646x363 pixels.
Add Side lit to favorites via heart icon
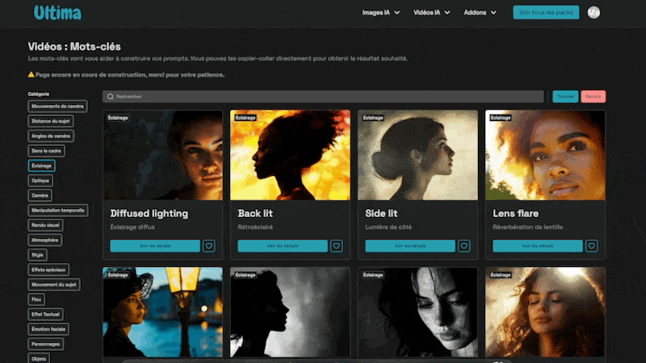coord(464,246)
